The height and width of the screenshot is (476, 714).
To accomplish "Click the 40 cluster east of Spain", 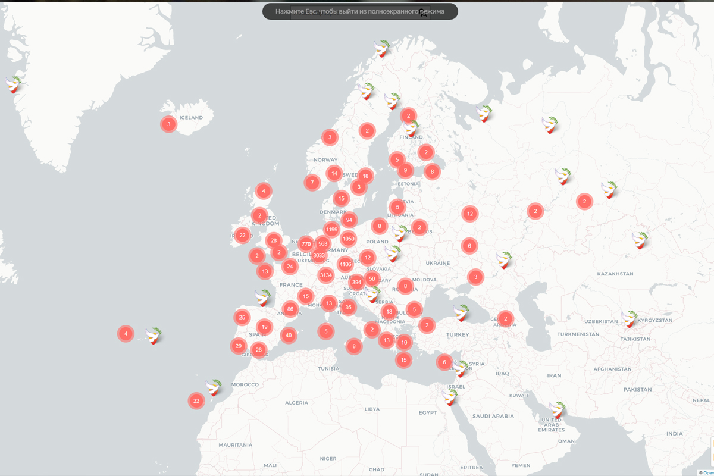I will coord(288,336).
